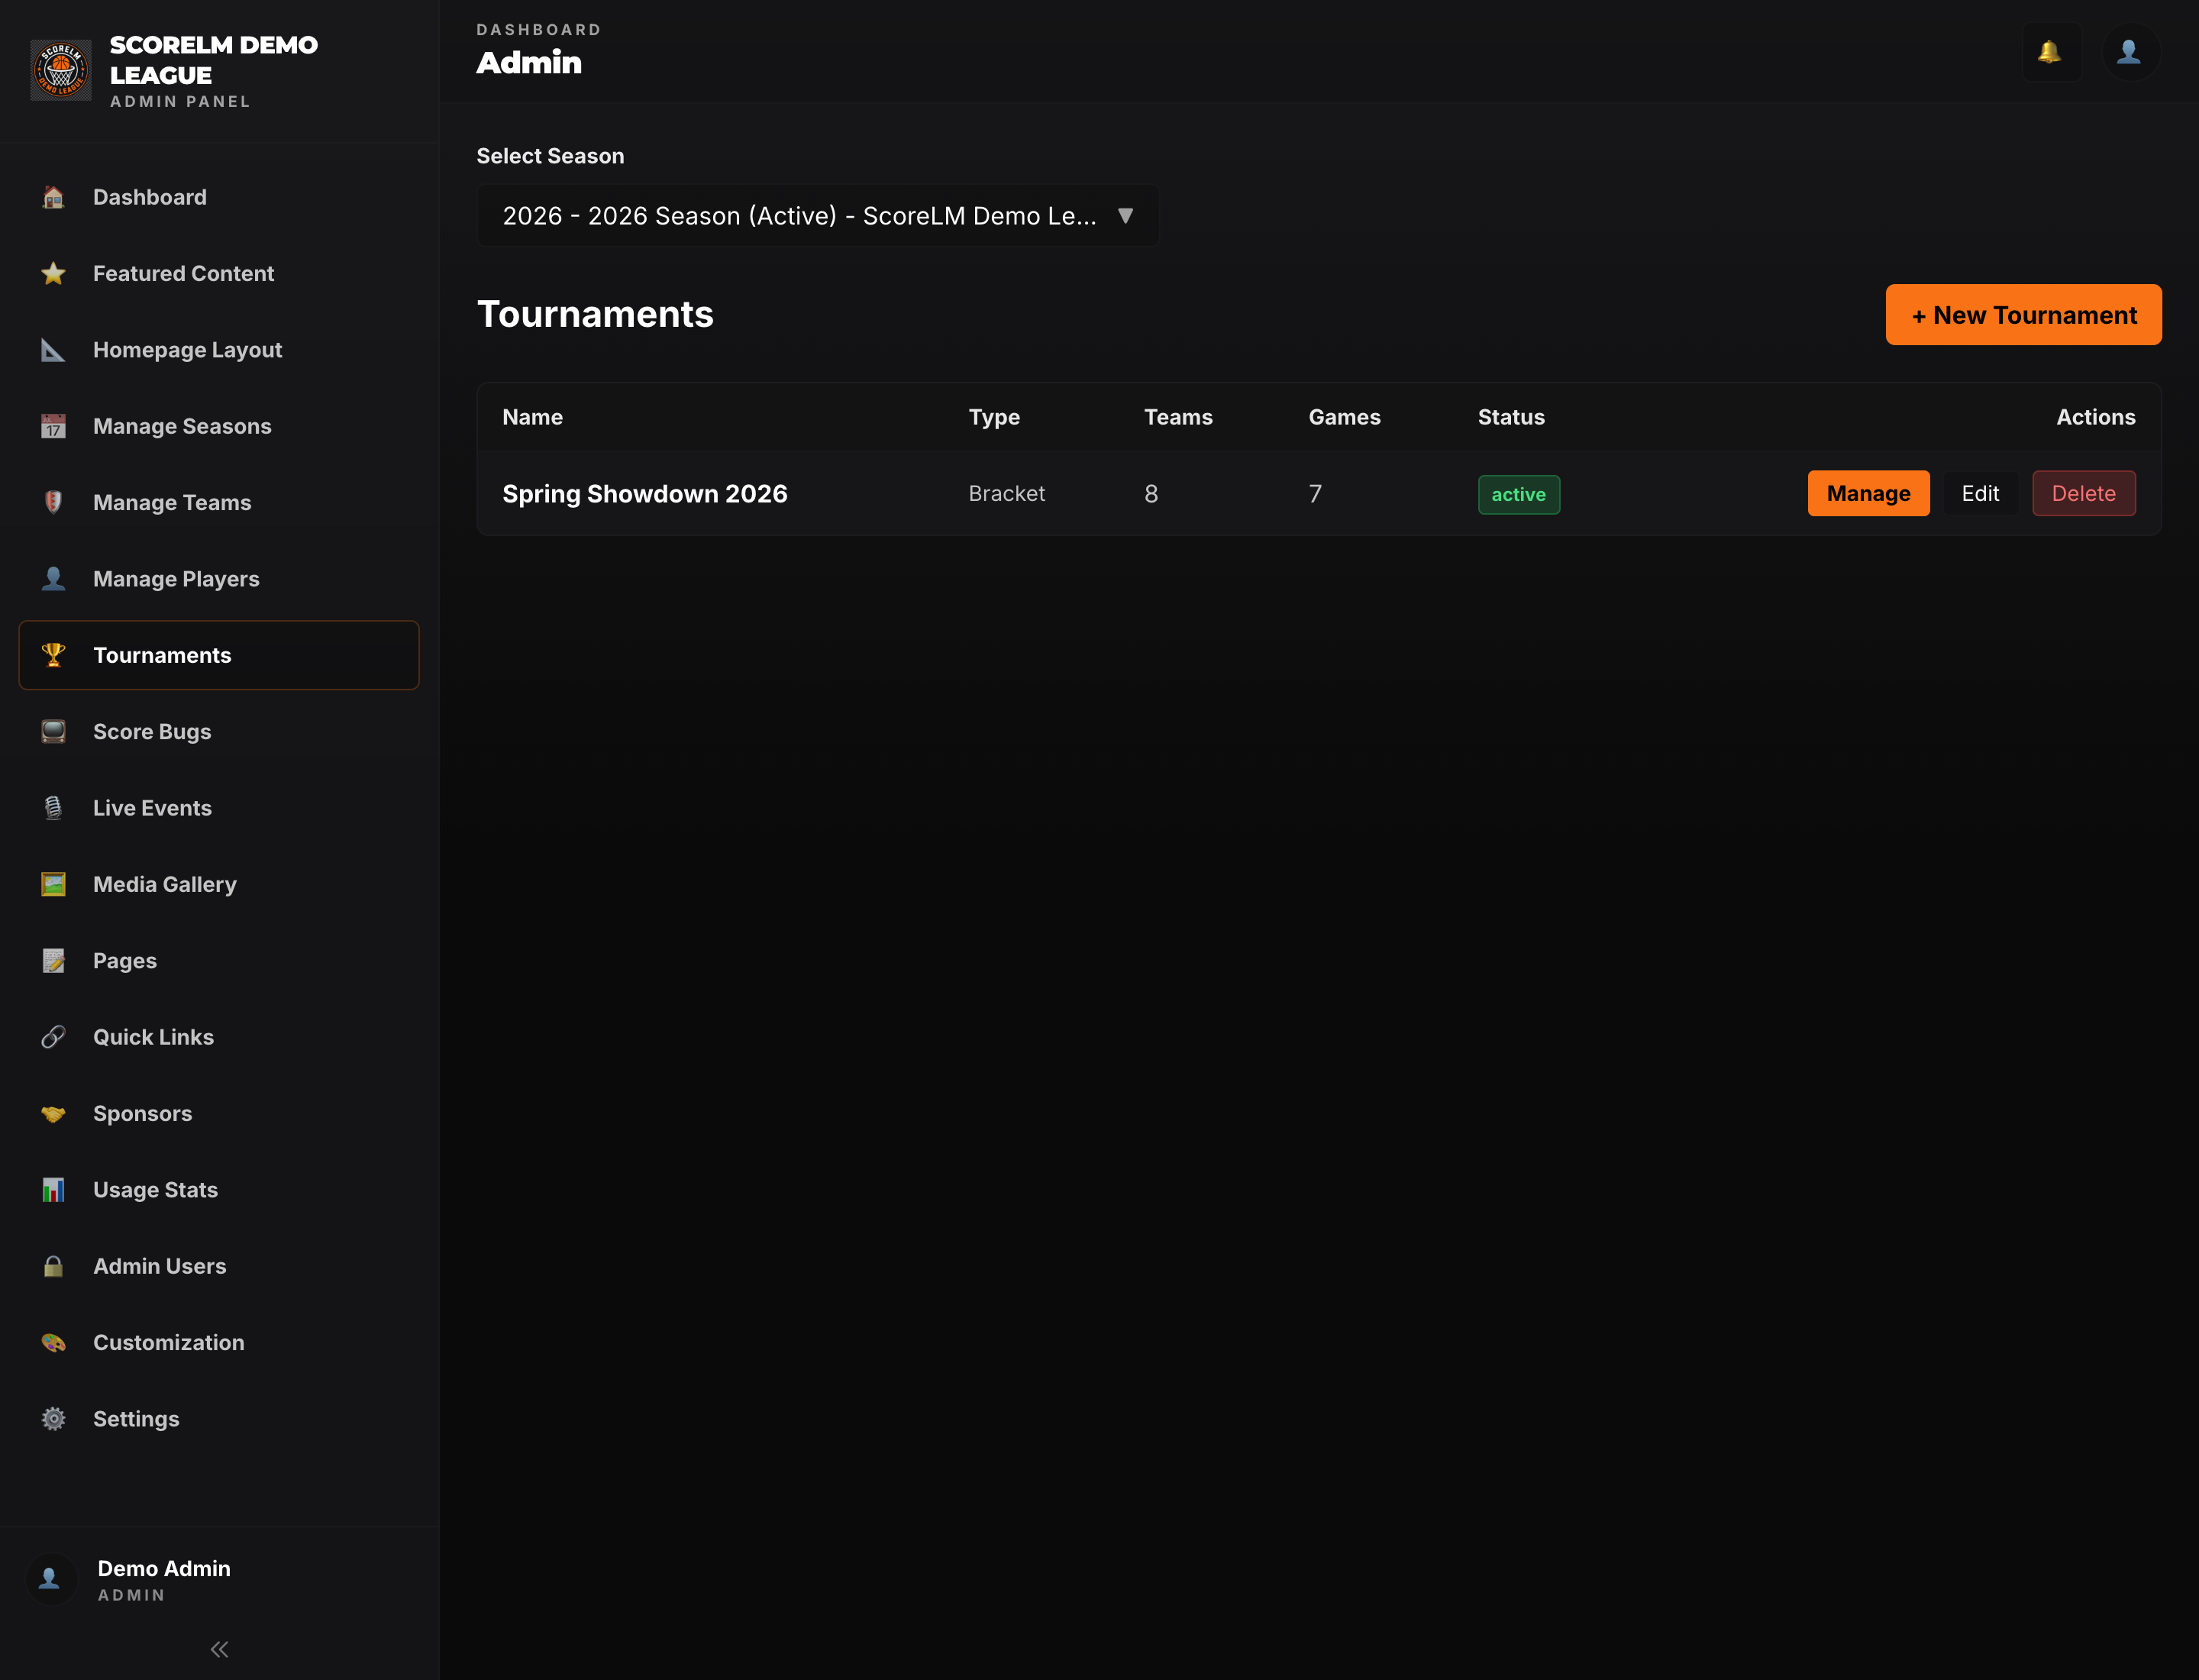Click the Teams column header
The width and height of the screenshot is (2199, 1680).
click(x=1178, y=417)
